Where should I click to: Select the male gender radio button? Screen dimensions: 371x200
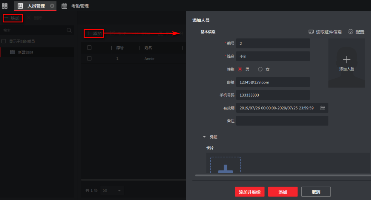coord(240,69)
